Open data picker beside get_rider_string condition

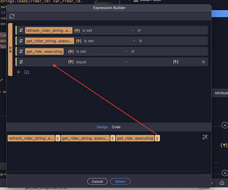[79, 41]
